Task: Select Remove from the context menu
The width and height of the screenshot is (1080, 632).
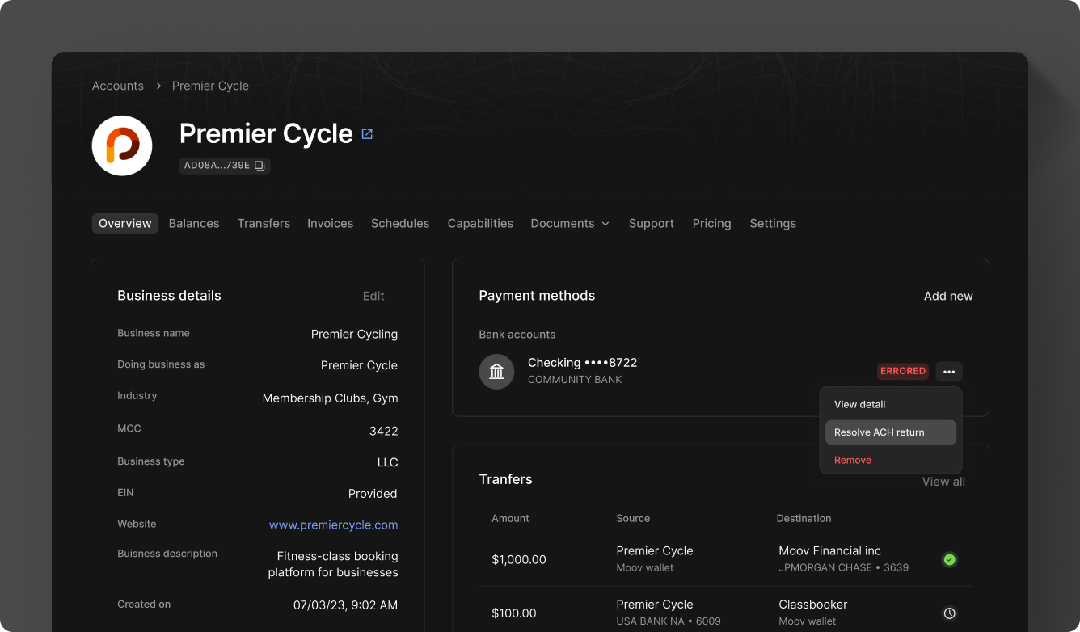Action: pyautogui.click(x=891, y=461)
